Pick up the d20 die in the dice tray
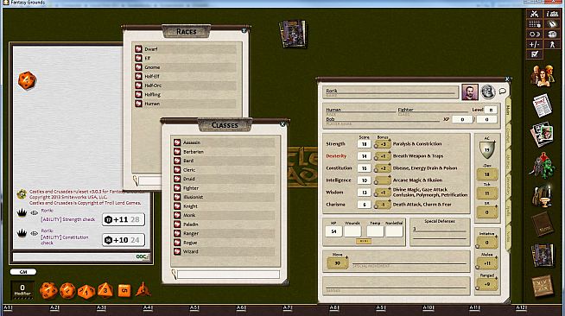The width and height of the screenshot is (565, 316). [48, 290]
